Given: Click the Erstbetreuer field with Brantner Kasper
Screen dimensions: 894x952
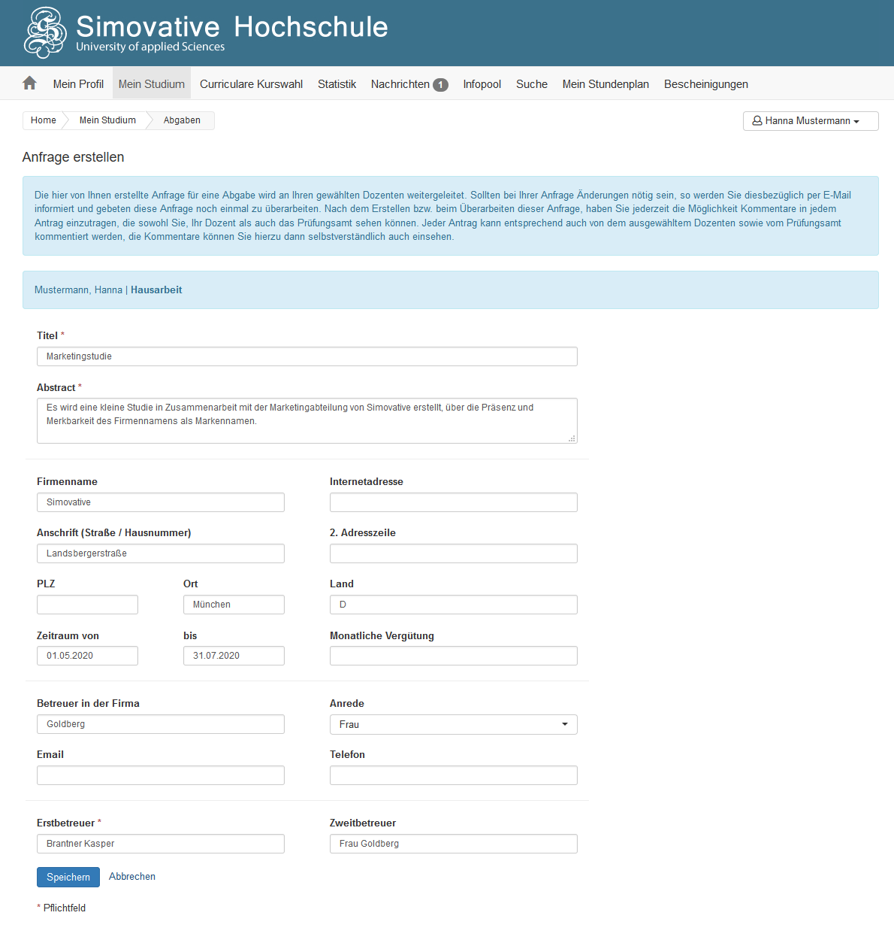Looking at the screenshot, I should click(161, 844).
